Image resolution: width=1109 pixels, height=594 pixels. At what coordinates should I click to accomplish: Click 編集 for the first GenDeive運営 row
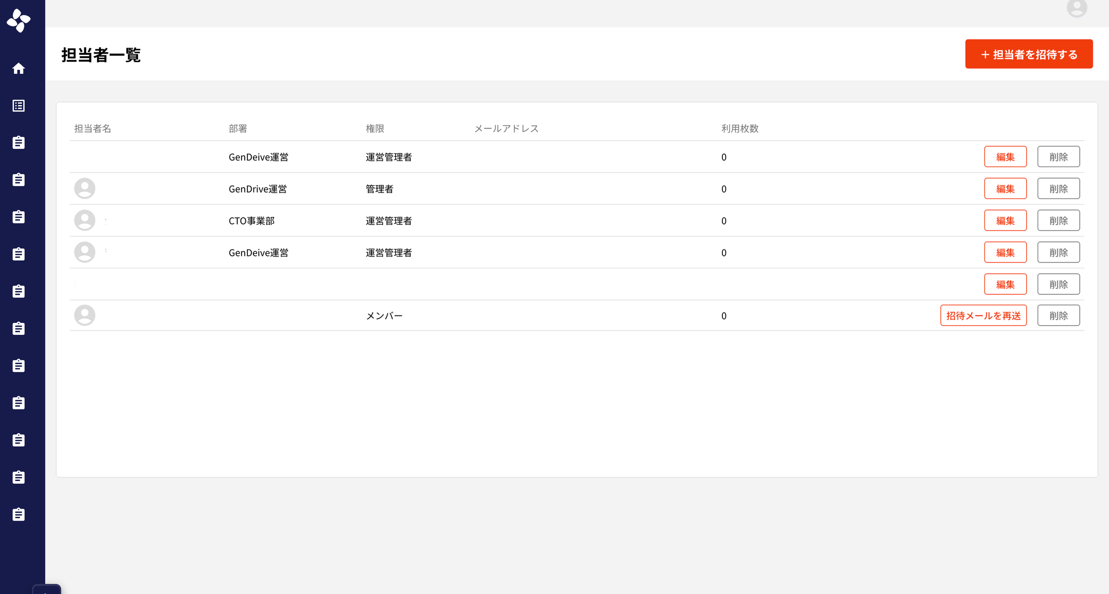coord(1005,157)
